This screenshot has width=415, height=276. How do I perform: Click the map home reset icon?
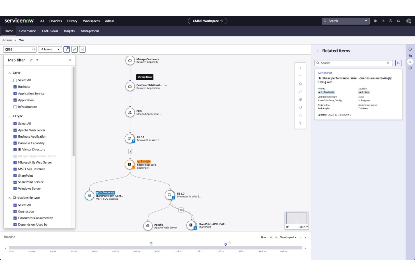click(300, 84)
